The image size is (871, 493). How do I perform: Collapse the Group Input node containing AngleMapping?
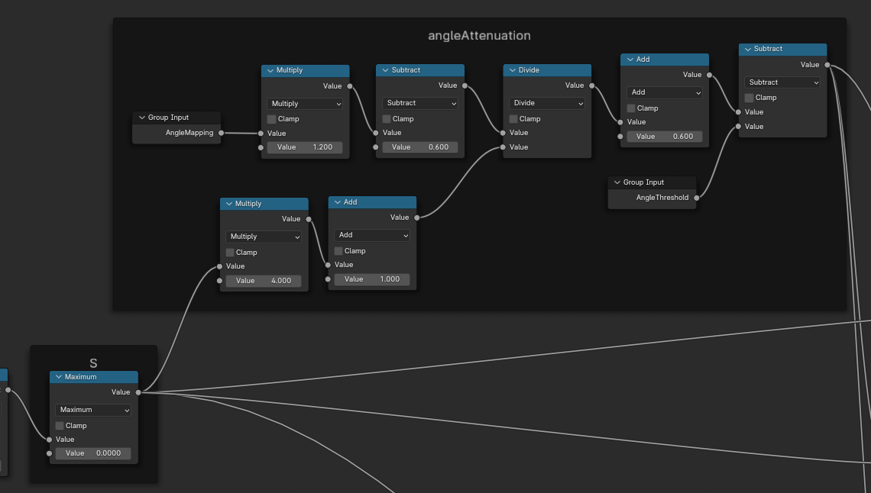141,118
